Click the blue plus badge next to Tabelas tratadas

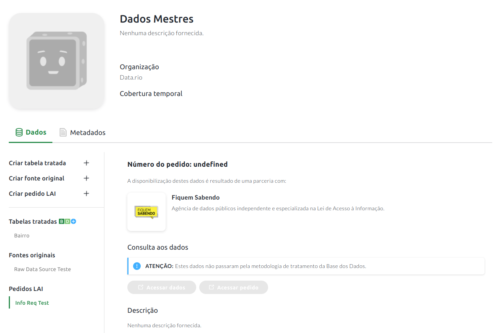click(x=73, y=221)
